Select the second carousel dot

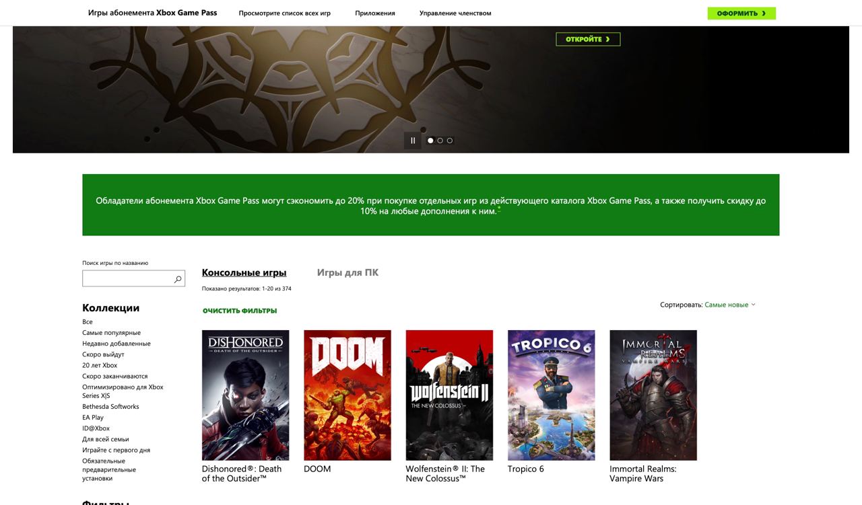pyautogui.click(x=440, y=141)
